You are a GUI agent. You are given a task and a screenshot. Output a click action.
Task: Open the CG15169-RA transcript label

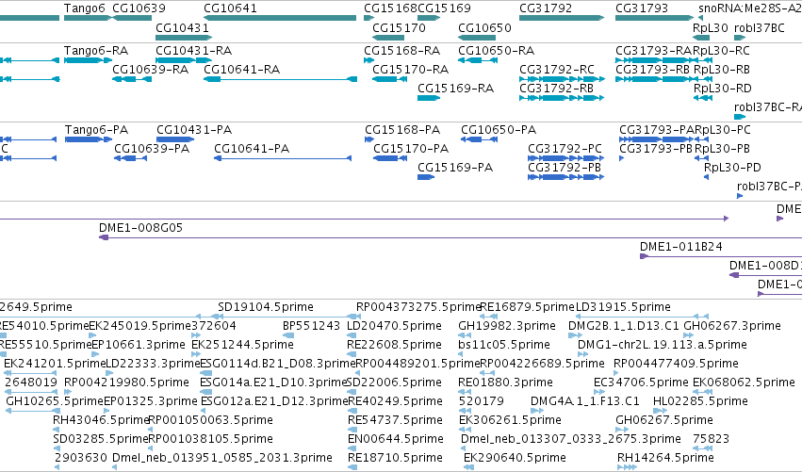point(455,88)
